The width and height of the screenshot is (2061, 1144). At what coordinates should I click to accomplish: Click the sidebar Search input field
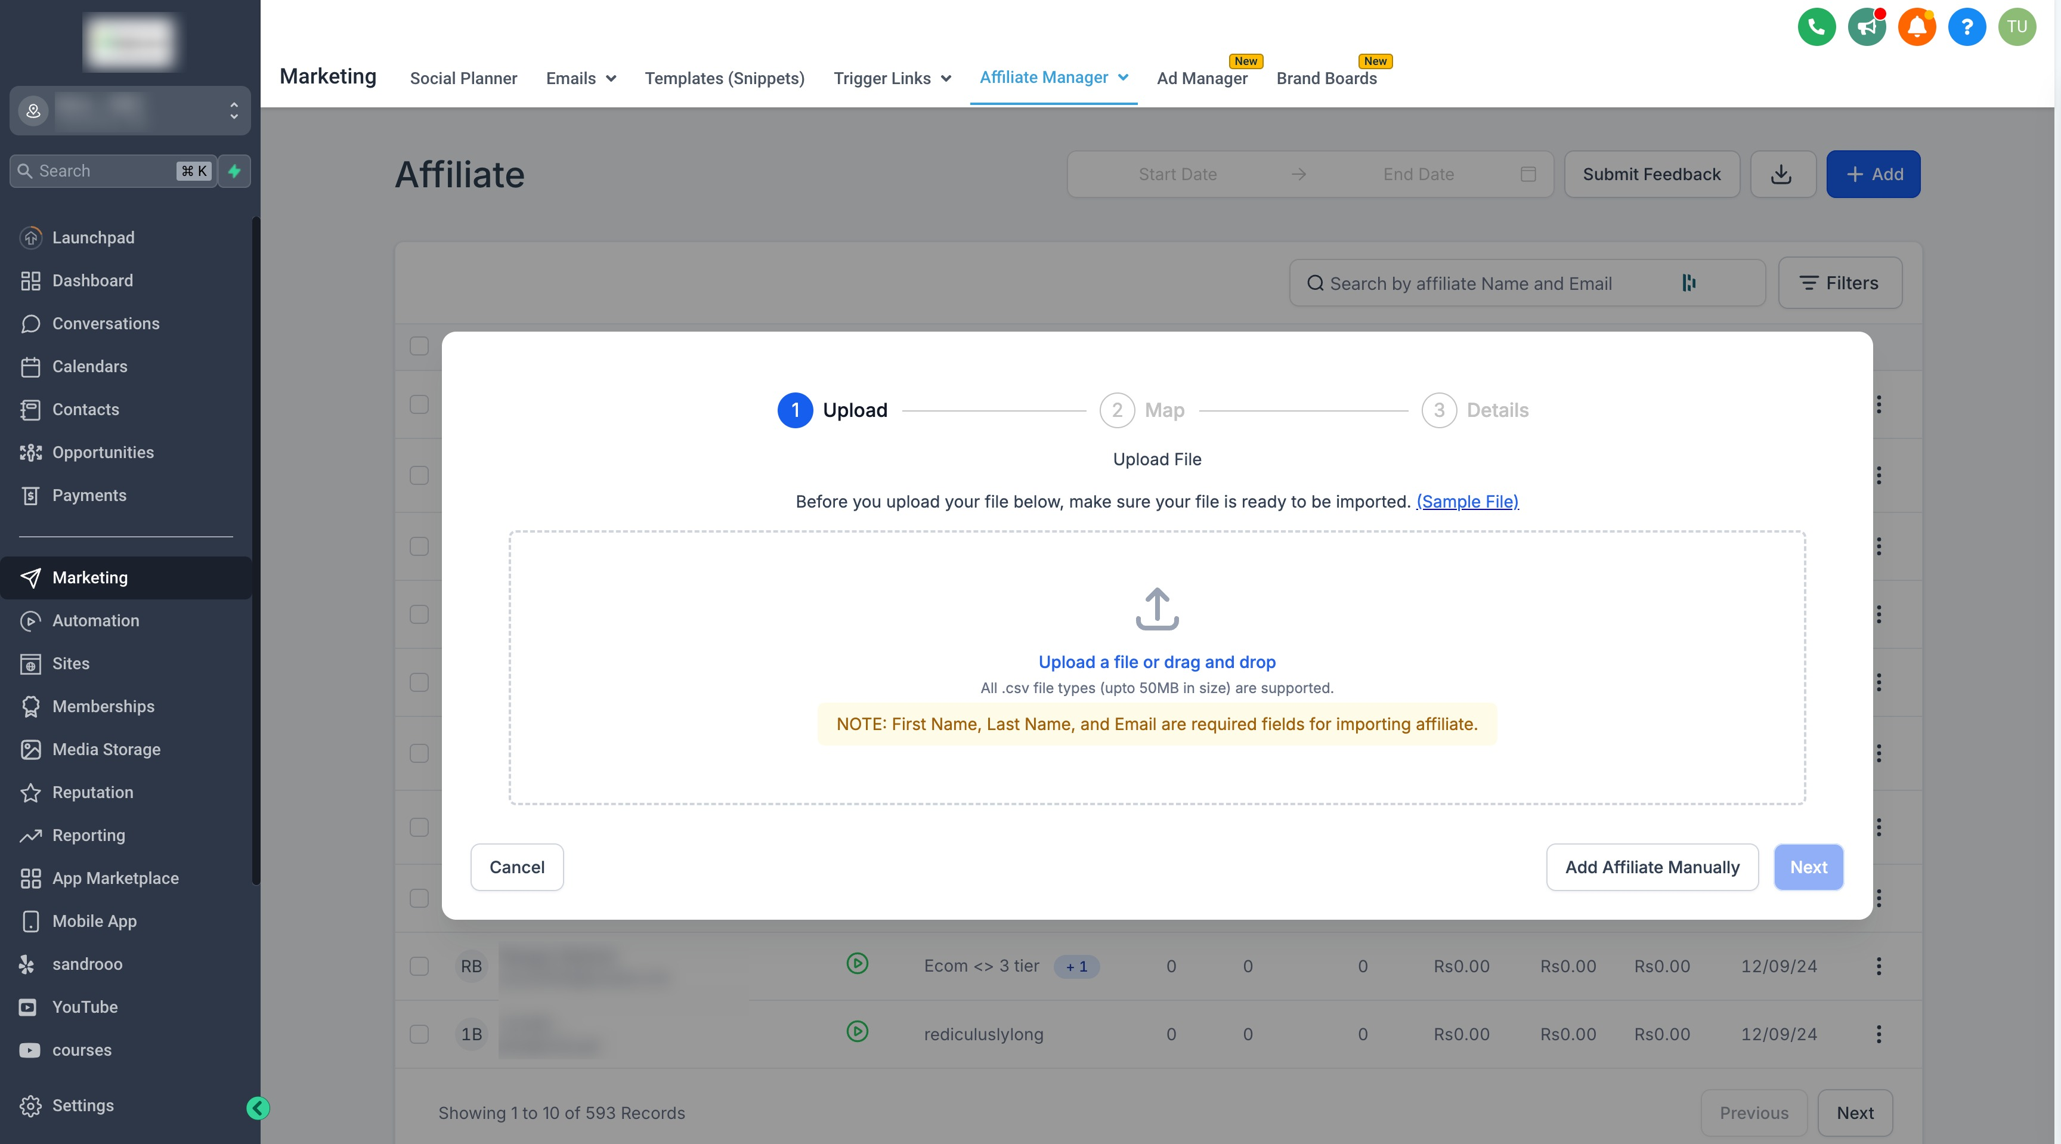[x=104, y=171]
